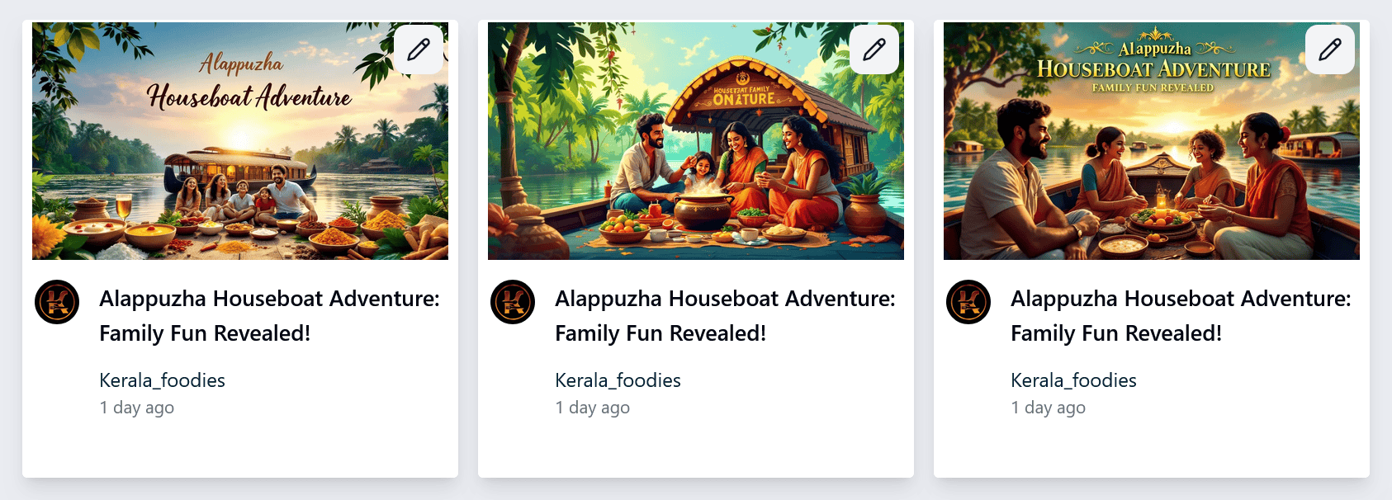The height and width of the screenshot is (500, 1392).
Task: Click the pencil edit icon on the third card
Action: point(1330,50)
